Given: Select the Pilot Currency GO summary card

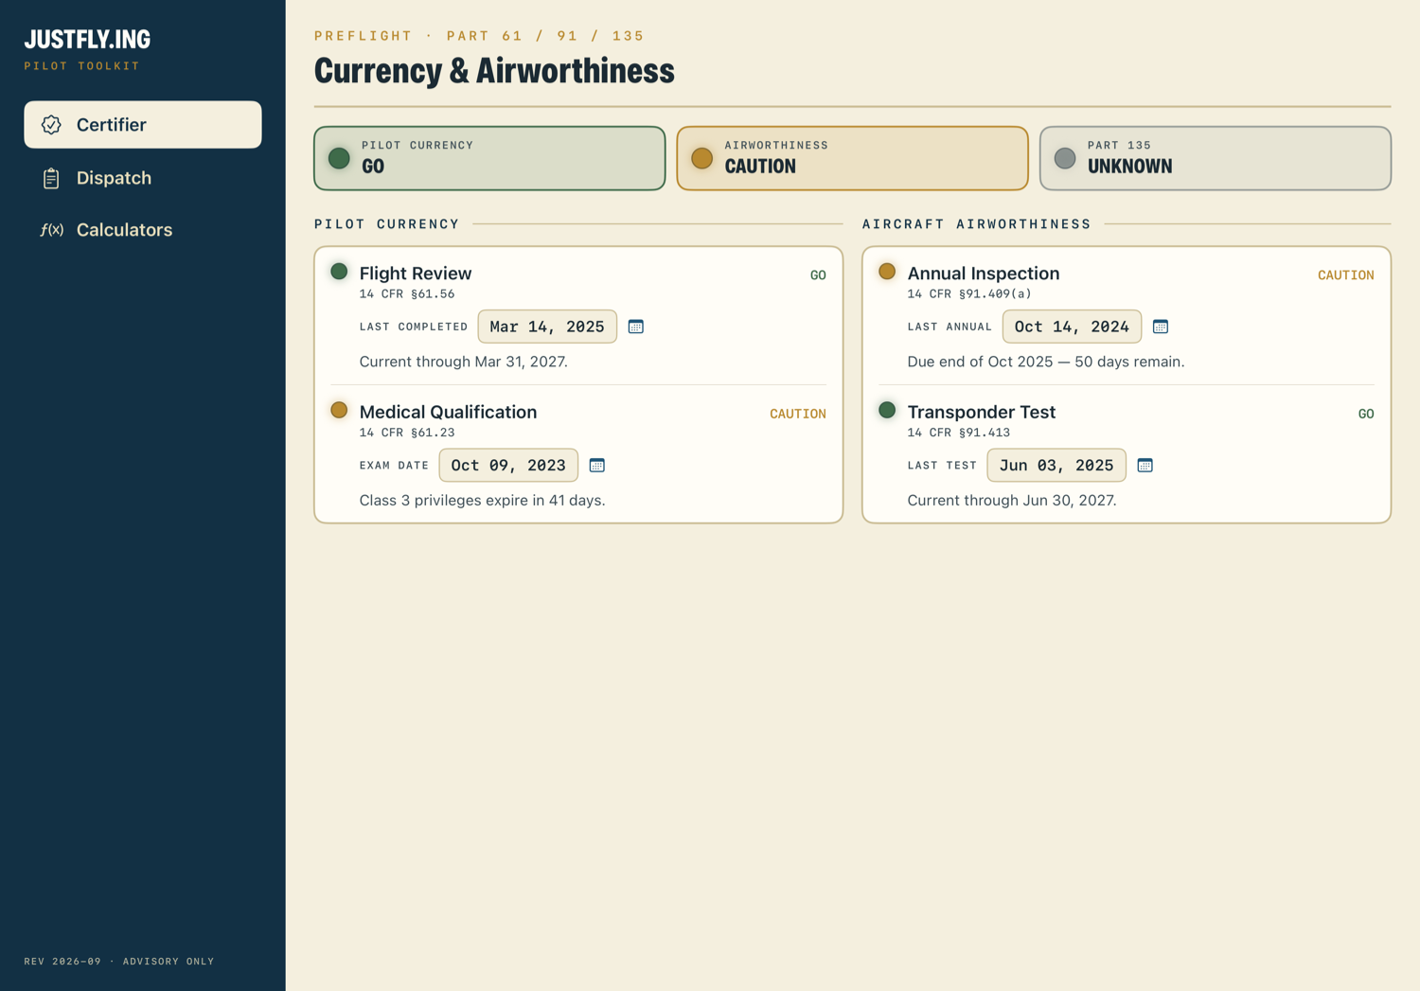Looking at the screenshot, I should (x=489, y=158).
